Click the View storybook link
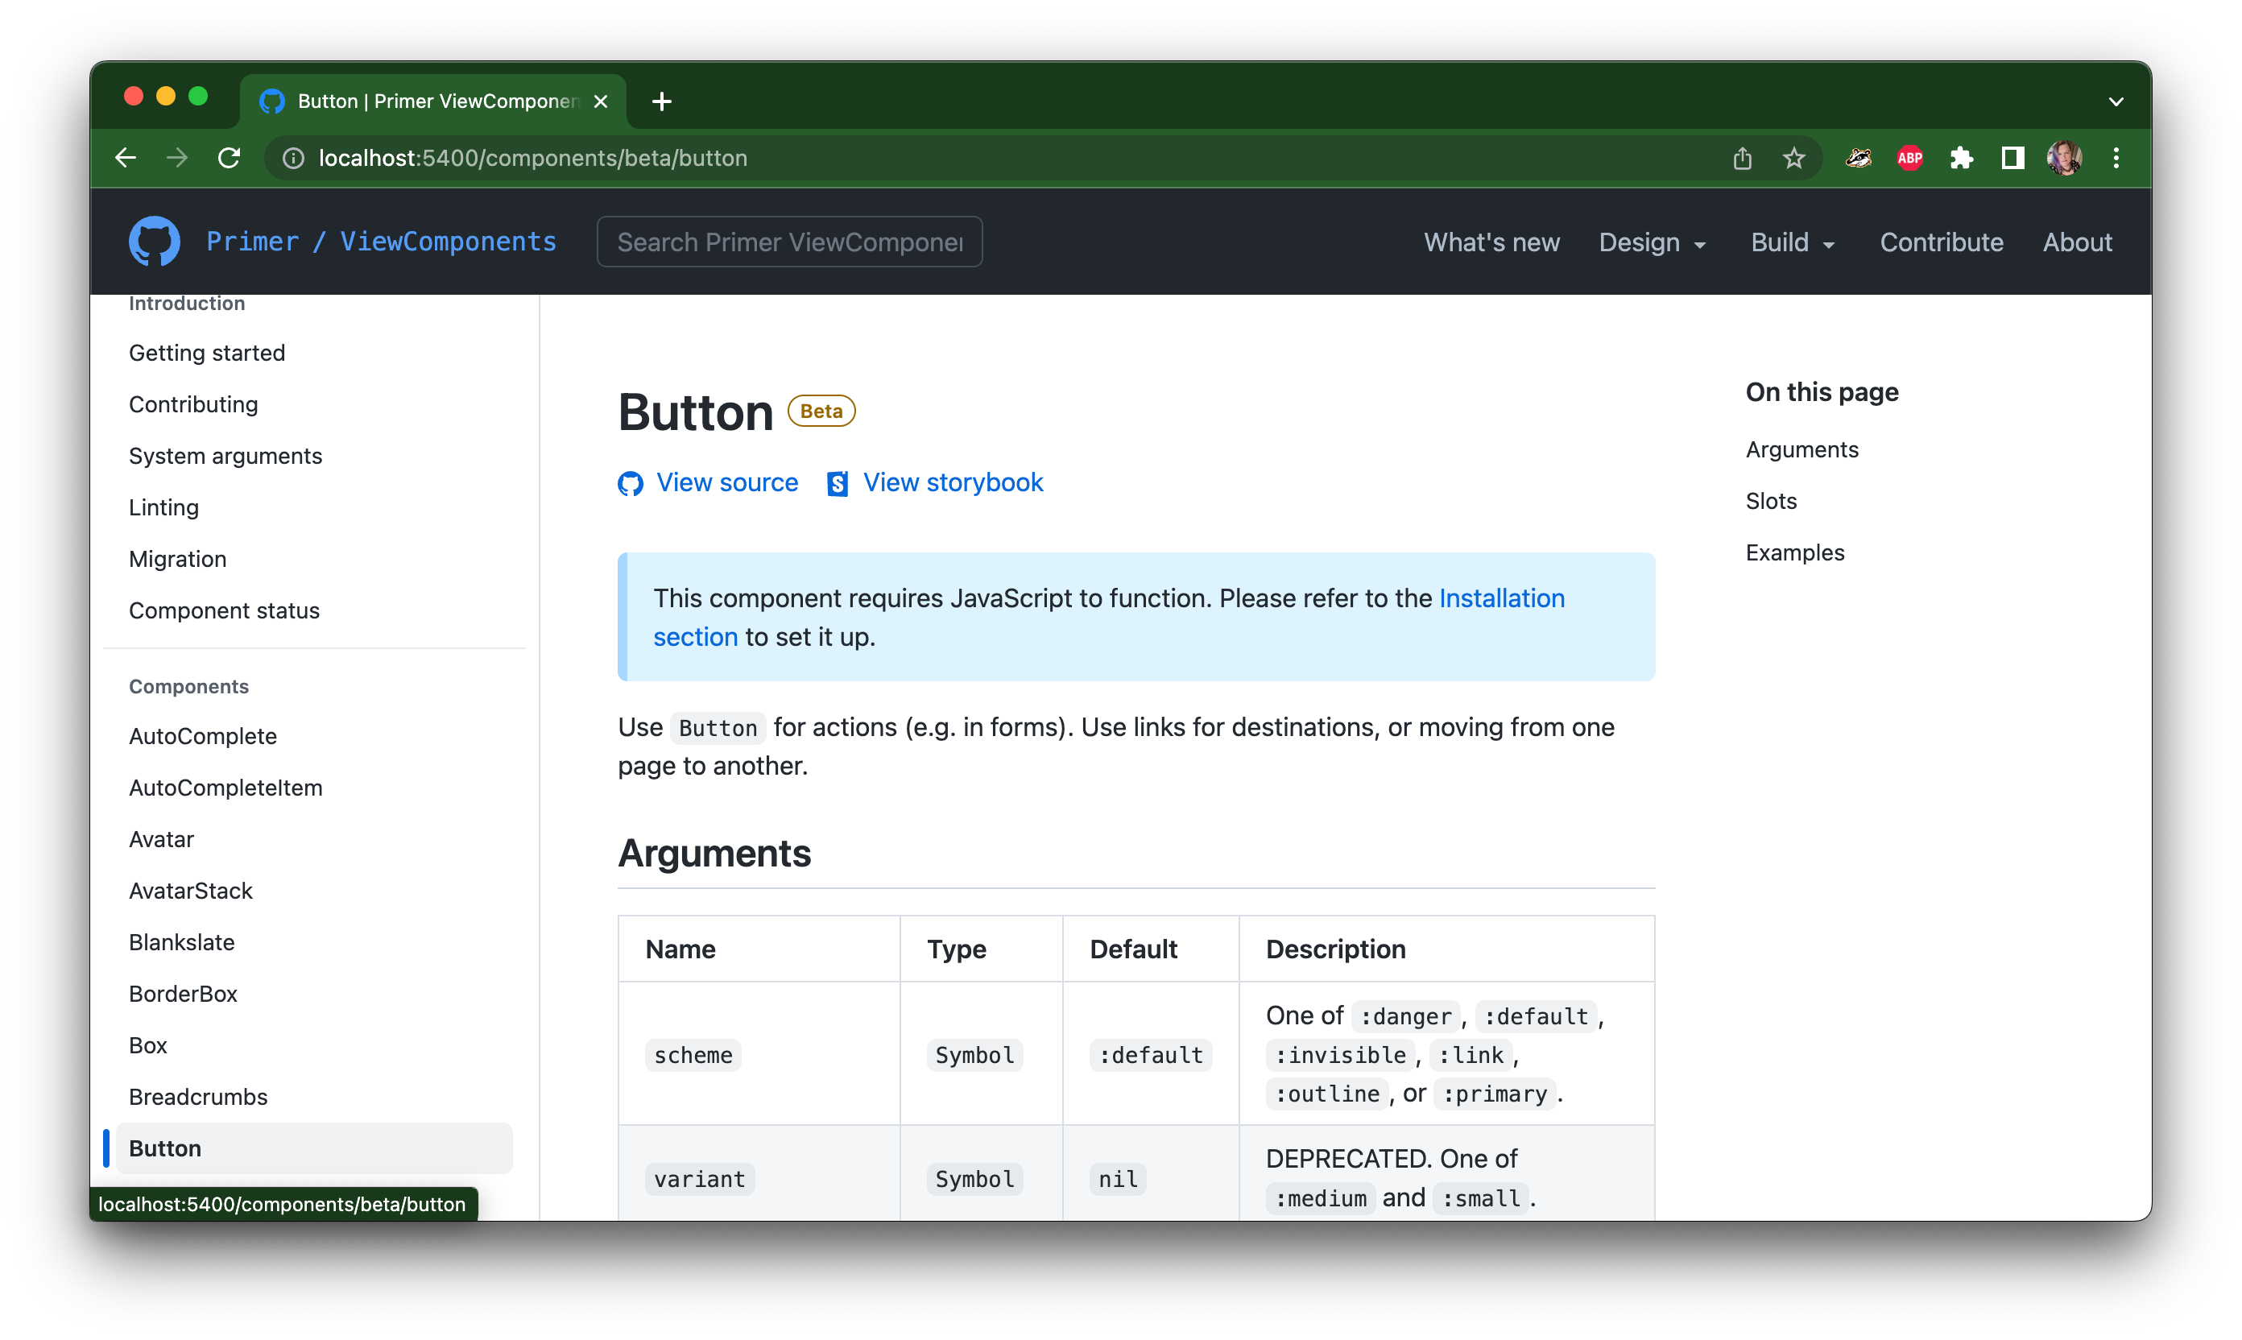 (x=952, y=482)
